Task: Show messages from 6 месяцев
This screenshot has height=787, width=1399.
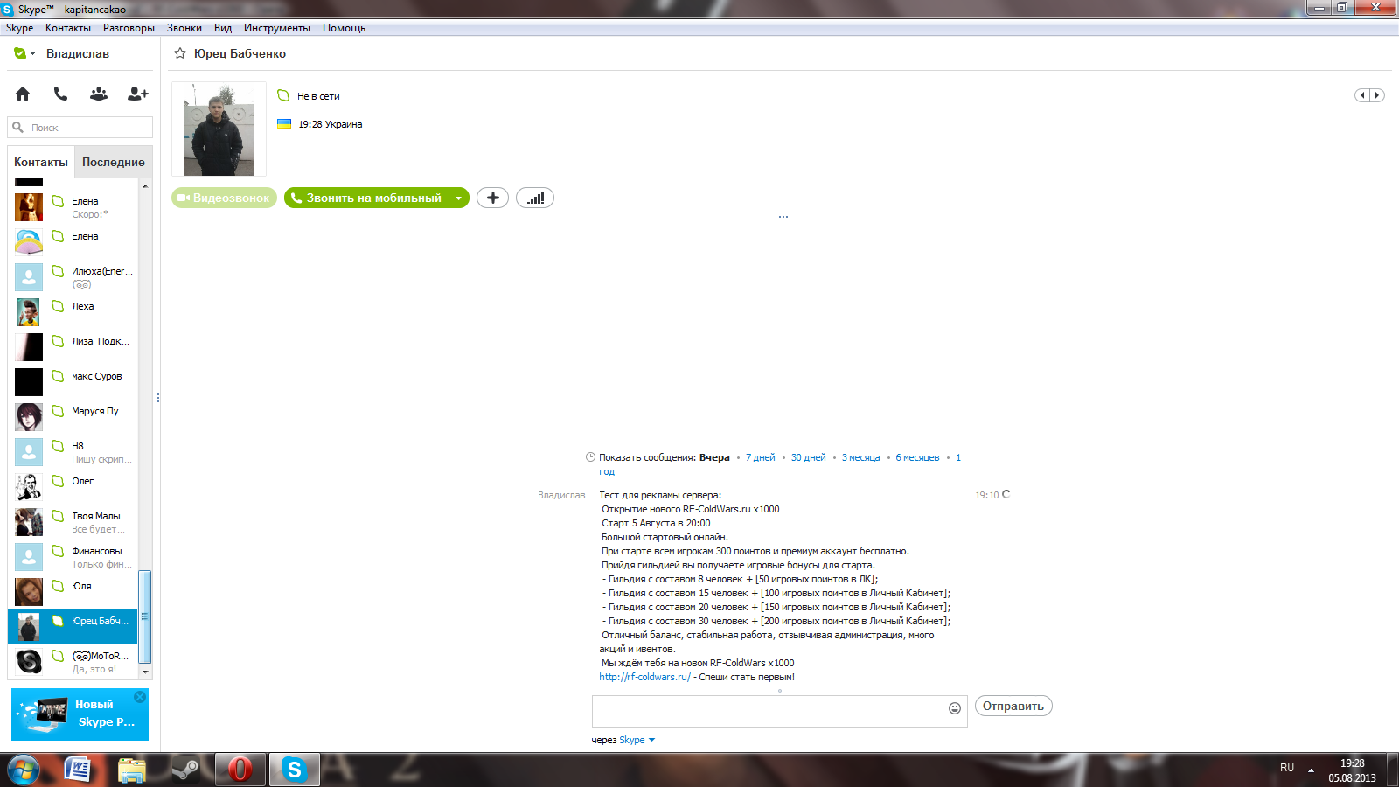Action: click(x=917, y=457)
